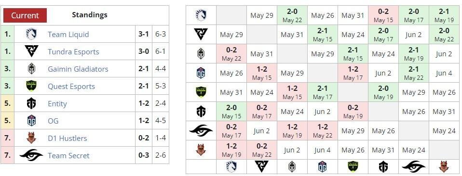Click Team Liquid logo in crosstable top row
This screenshot has height=176, width=462.
[201, 15]
